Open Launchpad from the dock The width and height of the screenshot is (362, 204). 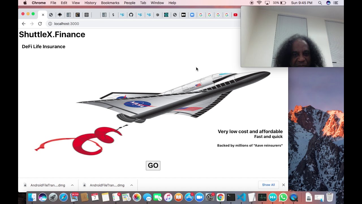click(53, 197)
